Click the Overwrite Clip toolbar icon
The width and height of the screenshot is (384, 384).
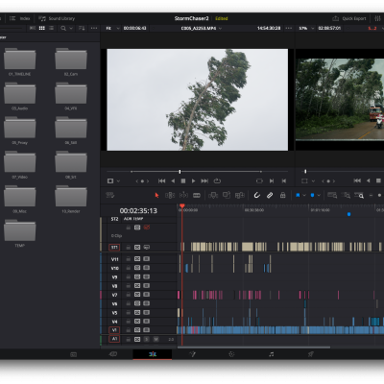click(227, 195)
